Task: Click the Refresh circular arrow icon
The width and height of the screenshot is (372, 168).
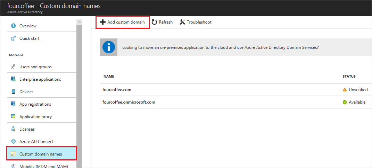Action: [155, 22]
